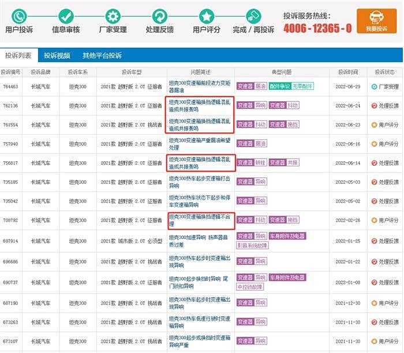The image size is (404, 353).
Task: Click the 中控锁故障 tag in row 690737
Action: [250, 287]
